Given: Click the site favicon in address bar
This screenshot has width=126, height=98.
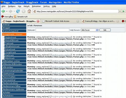Looking at the screenshot, I should pyautogui.click(x=35, y=11).
